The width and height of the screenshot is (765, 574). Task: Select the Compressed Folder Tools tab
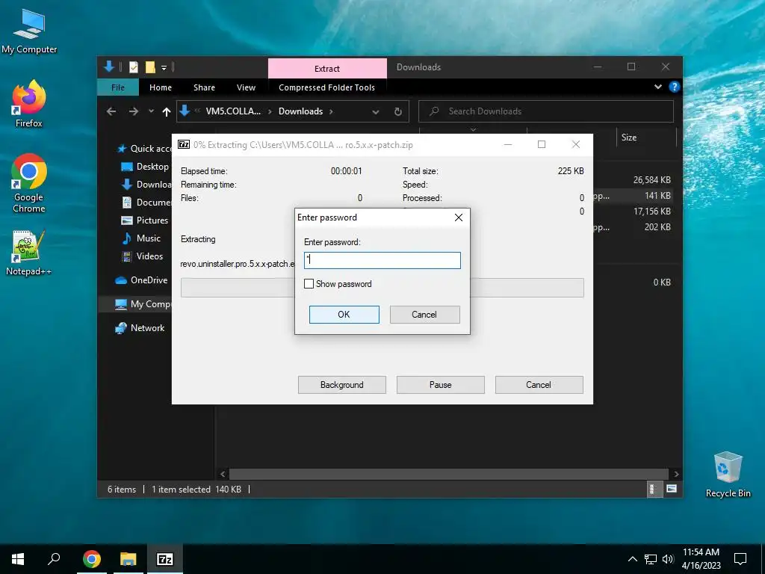tap(327, 87)
